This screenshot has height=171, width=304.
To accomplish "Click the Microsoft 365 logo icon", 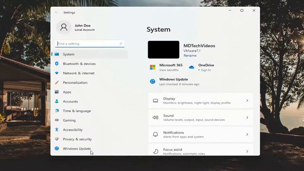I will (152, 67).
